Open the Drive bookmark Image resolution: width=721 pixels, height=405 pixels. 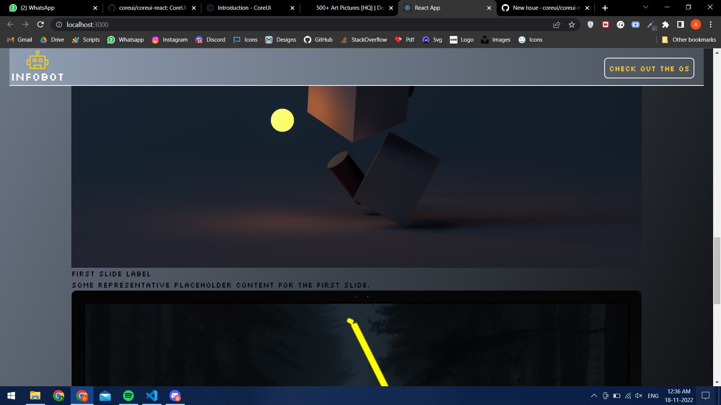[52, 39]
